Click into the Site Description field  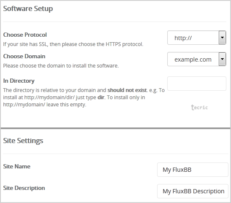click(x=193, y=191)
